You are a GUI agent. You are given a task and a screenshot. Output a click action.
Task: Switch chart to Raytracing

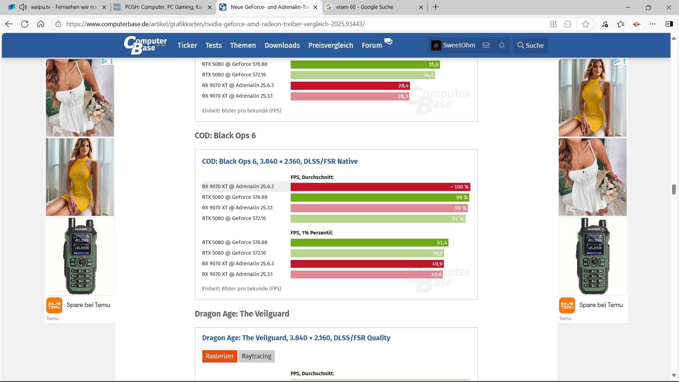256,356
